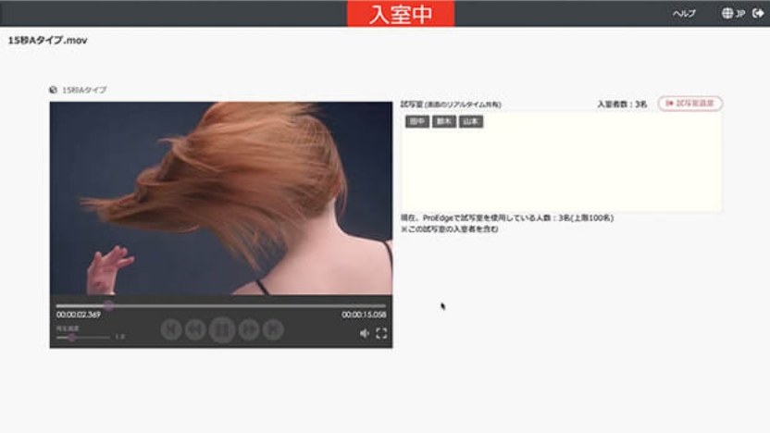Image resolution: width=770 pixels, height=433 pixels.
Task: Select the 田中 participant tag
Action: point(416,122)
